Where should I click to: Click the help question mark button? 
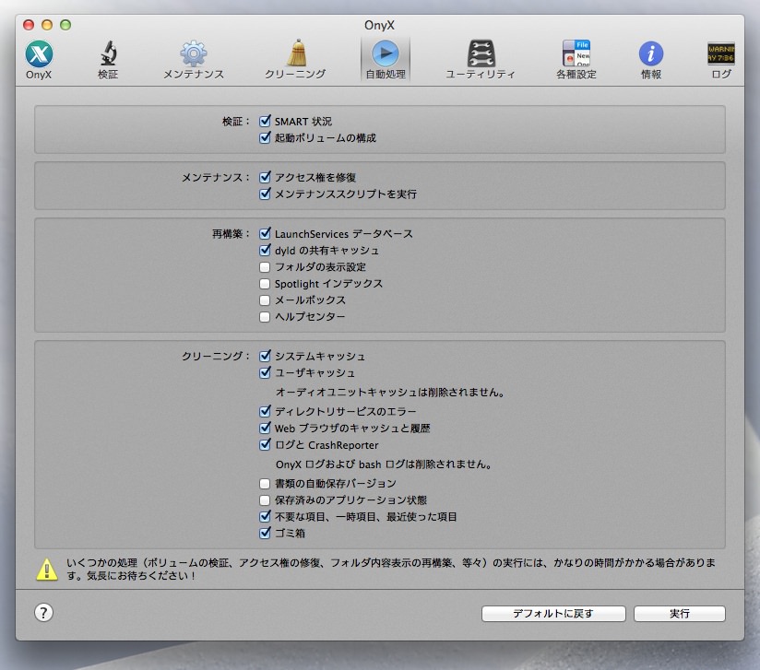43,612
